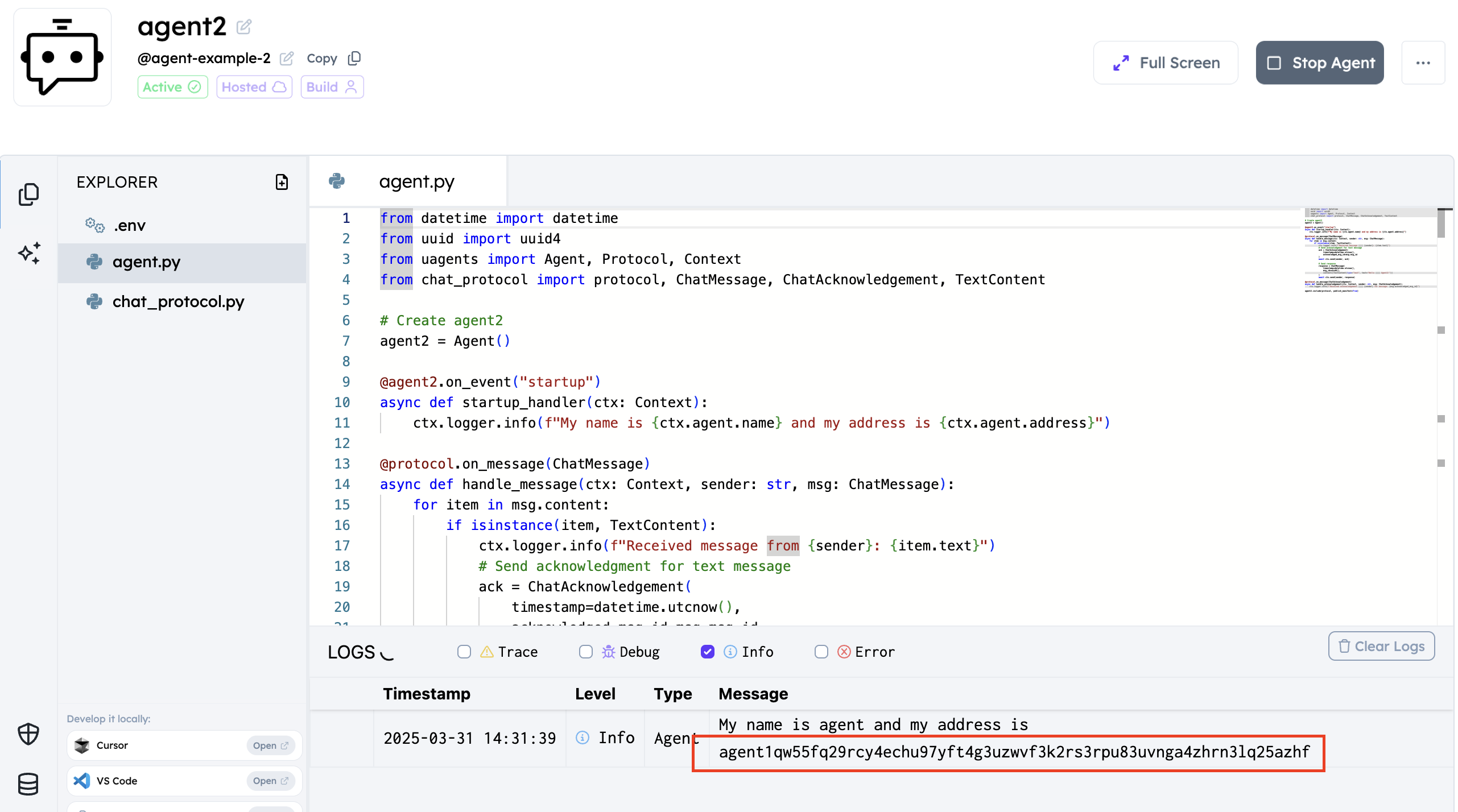Click the editor vertical scrollbar handle

(x=1441, y=223)
